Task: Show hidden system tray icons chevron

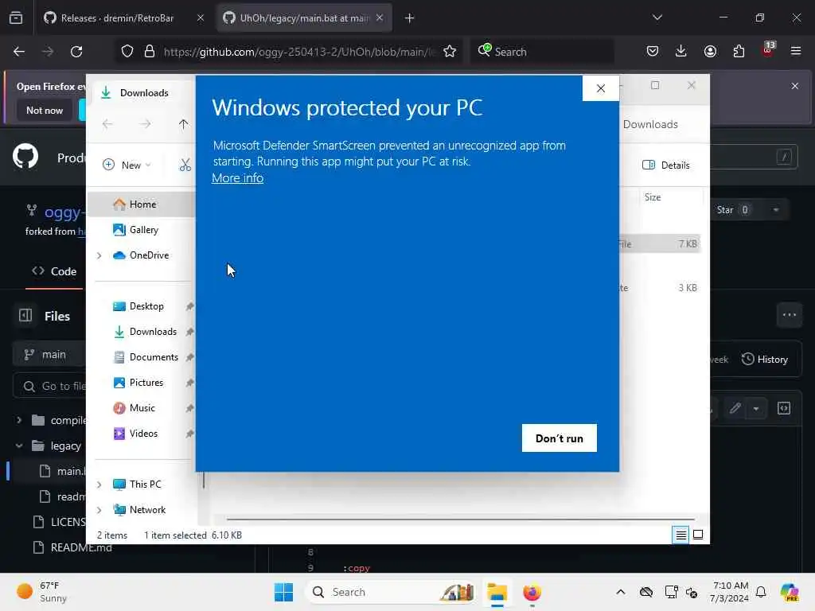Action: click(621, 592)
